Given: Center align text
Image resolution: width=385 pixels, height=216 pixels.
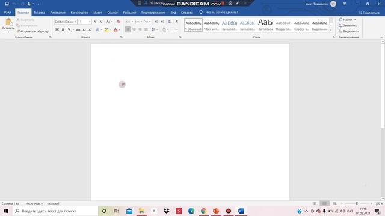Looking at the screenshot, I should pos(134,29).
